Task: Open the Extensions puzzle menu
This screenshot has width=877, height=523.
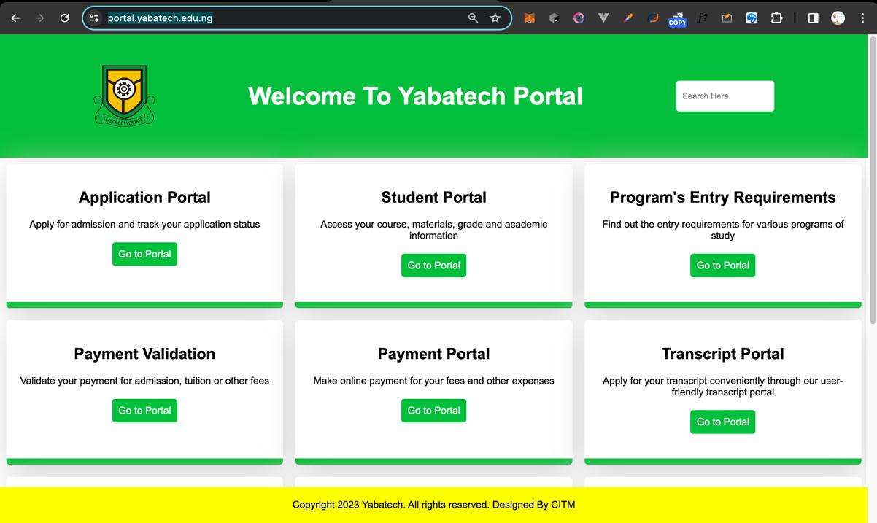Action: [776, 18]
